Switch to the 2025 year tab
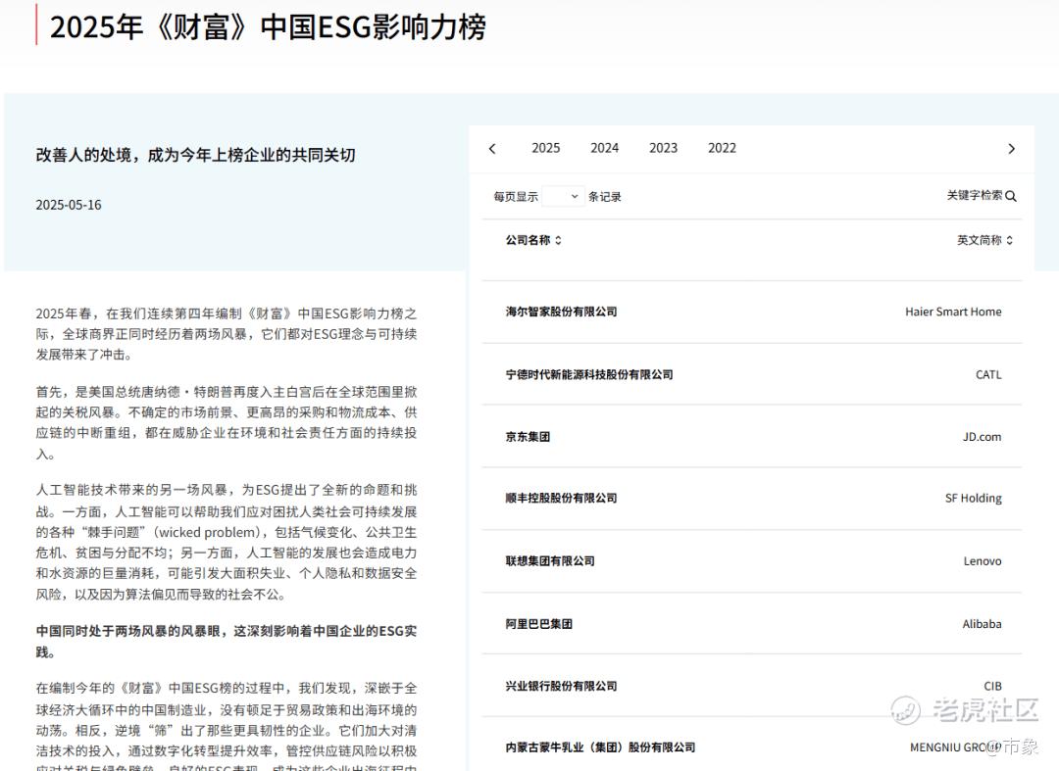 (545, 148)
